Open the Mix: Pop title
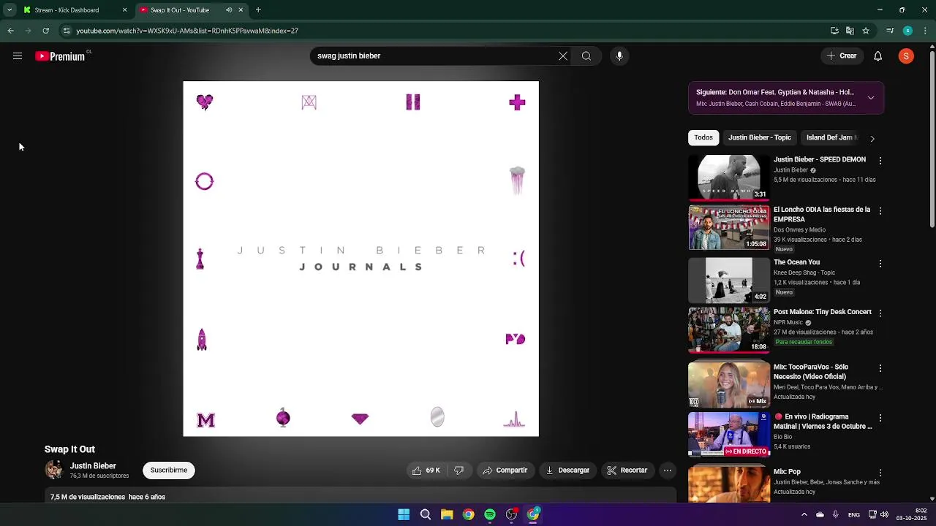This screenshot has width=936, height=526. (x=787, y=472)
